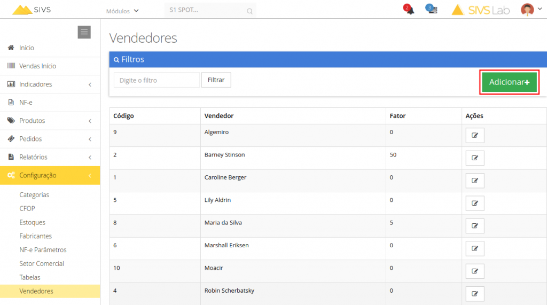Expand the Indicadores sidebar section
This screenshot has width=547, height=305.
click(x=50, y=84)
